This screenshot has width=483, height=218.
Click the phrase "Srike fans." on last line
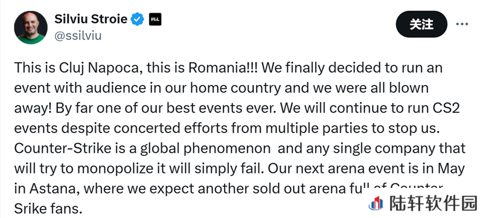pos(48,210)
